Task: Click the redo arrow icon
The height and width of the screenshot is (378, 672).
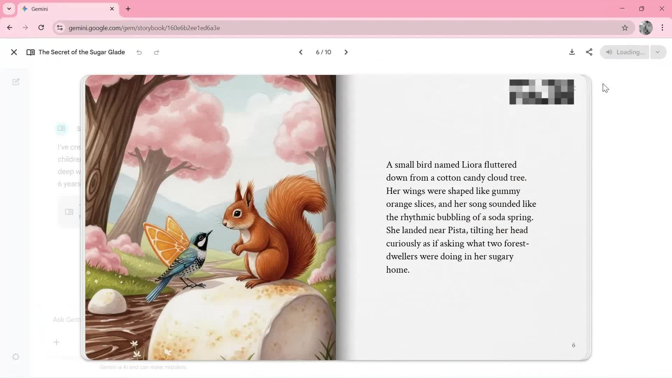Action: coord(156,52)
